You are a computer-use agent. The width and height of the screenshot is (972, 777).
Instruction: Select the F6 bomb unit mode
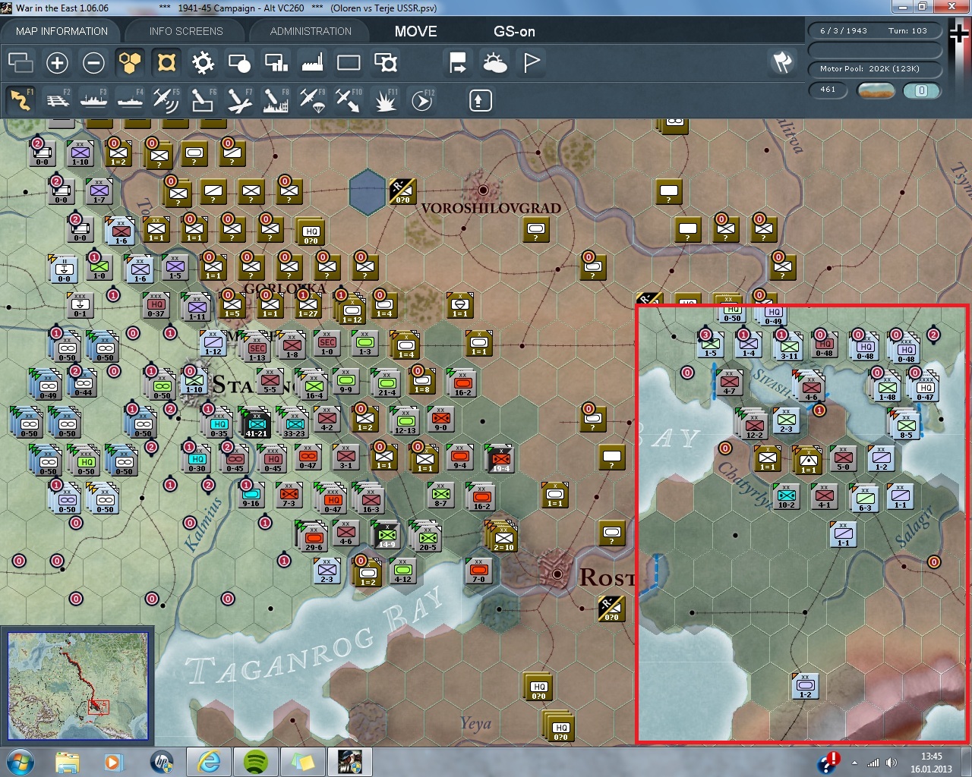203,100
